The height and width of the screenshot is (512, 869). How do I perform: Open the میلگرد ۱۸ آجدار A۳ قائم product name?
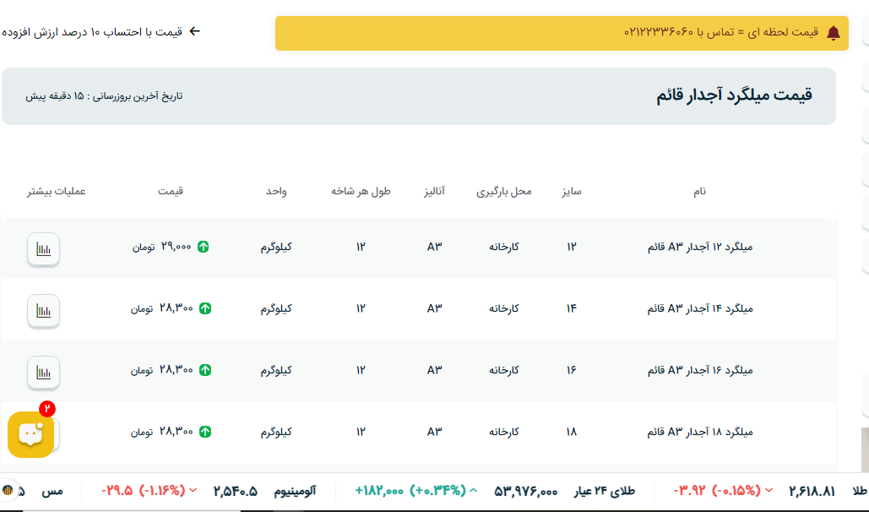[698, 432]
